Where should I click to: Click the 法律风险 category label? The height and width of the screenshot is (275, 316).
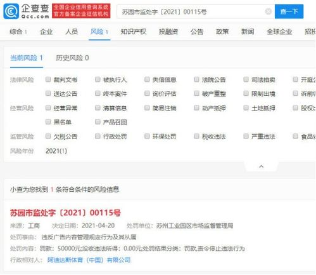coord(22,80)
